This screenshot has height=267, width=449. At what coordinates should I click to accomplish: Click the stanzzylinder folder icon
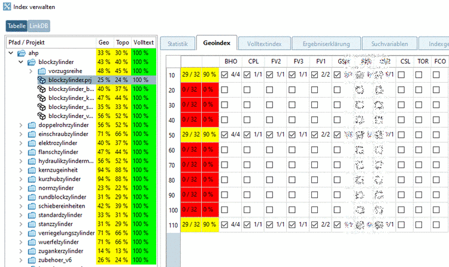click(32, 224)
